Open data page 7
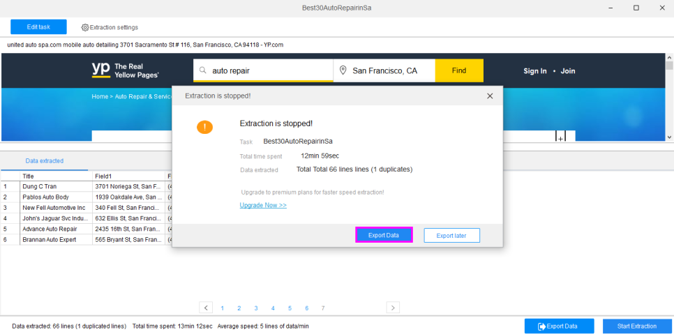Viewport: 674px width, 334px height. click(x=323, y=308)
